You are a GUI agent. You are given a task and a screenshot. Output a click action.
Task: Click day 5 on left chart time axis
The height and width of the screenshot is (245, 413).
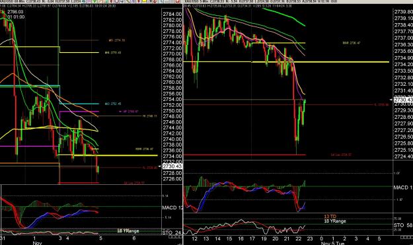pyautogui.click(x=100, y=238)
